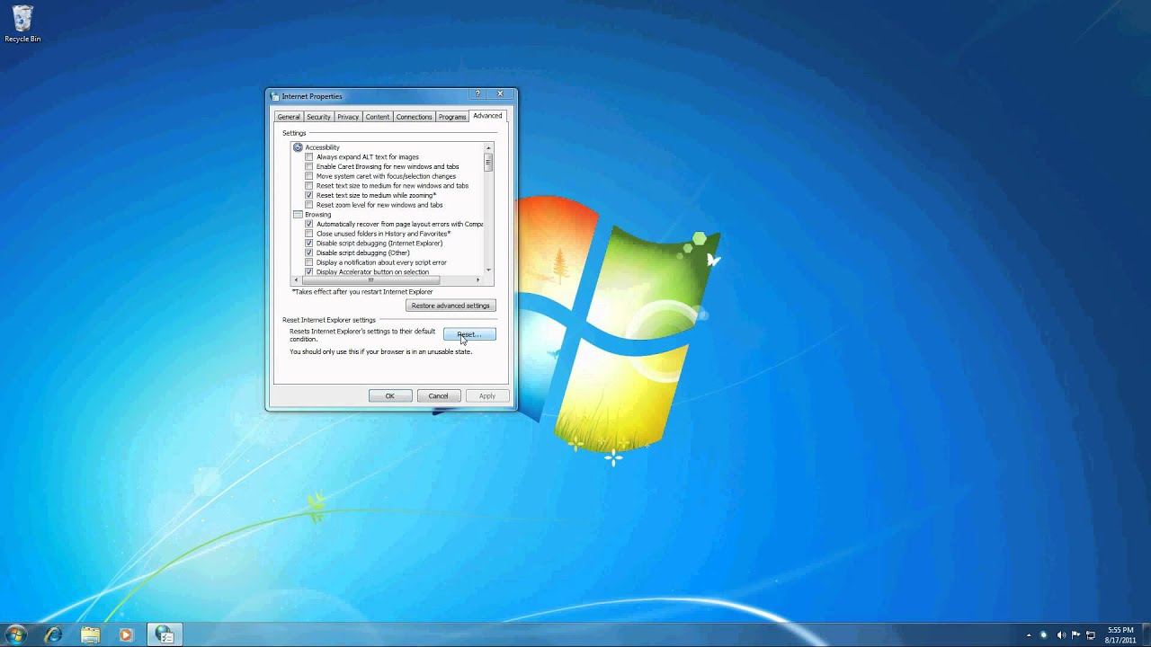Select the Browsing category label
The width and height of the screenshot is (1151, 647).
(317, 215)
